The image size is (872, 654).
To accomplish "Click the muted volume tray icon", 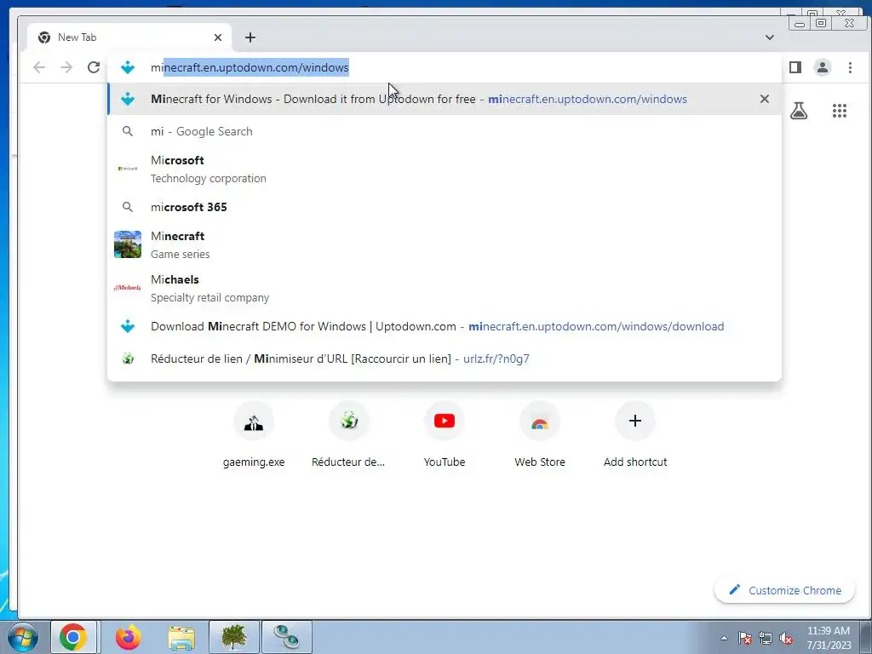I will point(786,638).
